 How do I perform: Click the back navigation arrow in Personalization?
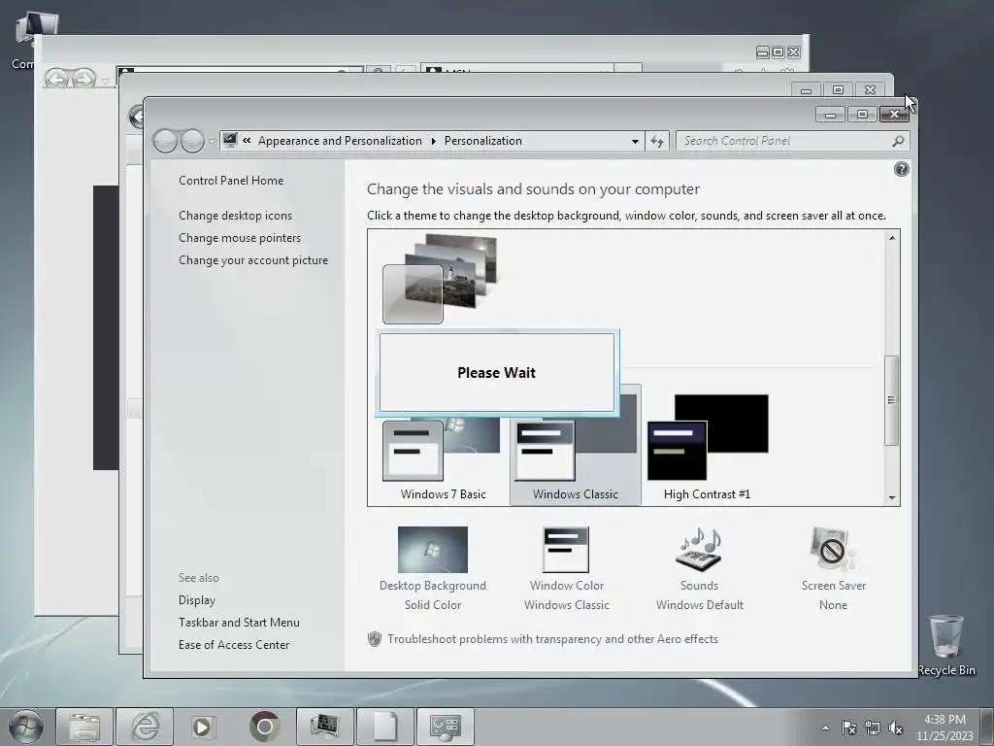(165, 141)
